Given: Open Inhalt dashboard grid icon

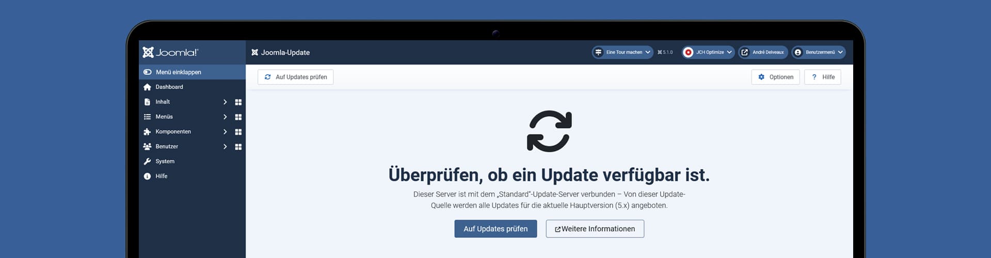Looking at the screenshot, I should click(238, 102).
